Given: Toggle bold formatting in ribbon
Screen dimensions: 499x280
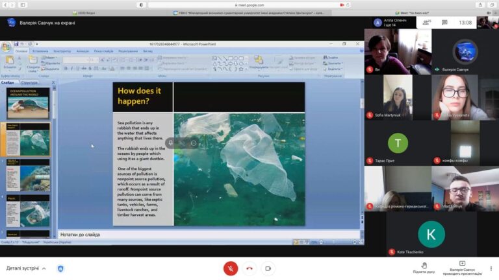Looking at the screenshot, I should [x=66, y=69].
